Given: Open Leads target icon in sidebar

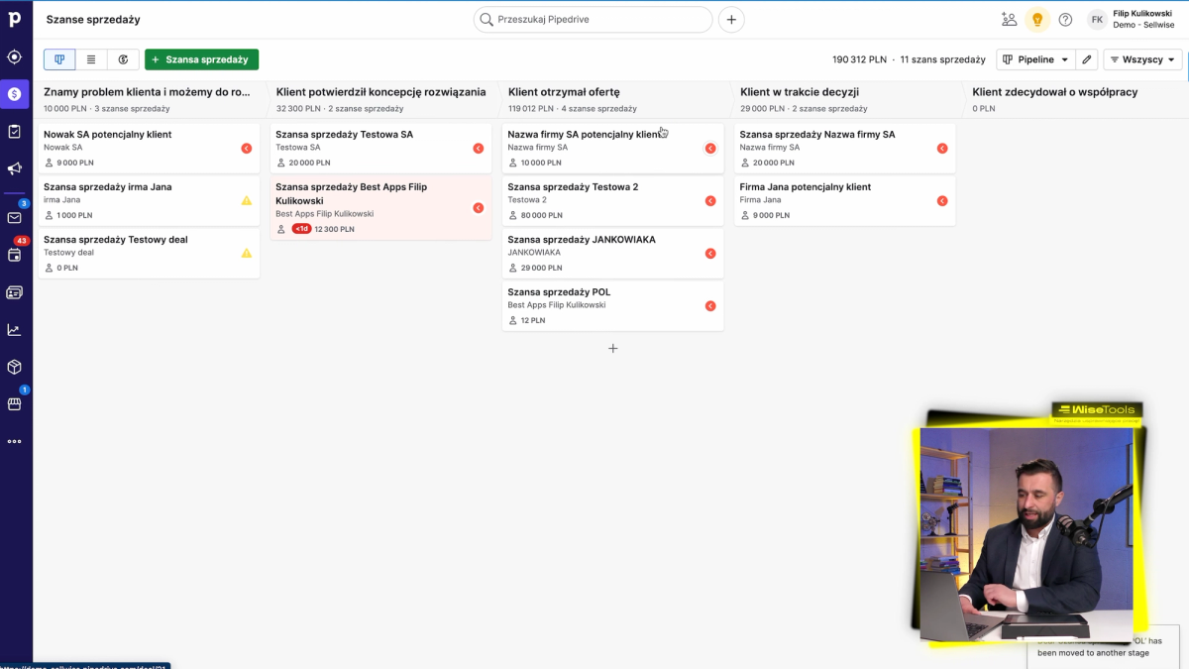Looking at the screenshot, I should pos(15,56).
